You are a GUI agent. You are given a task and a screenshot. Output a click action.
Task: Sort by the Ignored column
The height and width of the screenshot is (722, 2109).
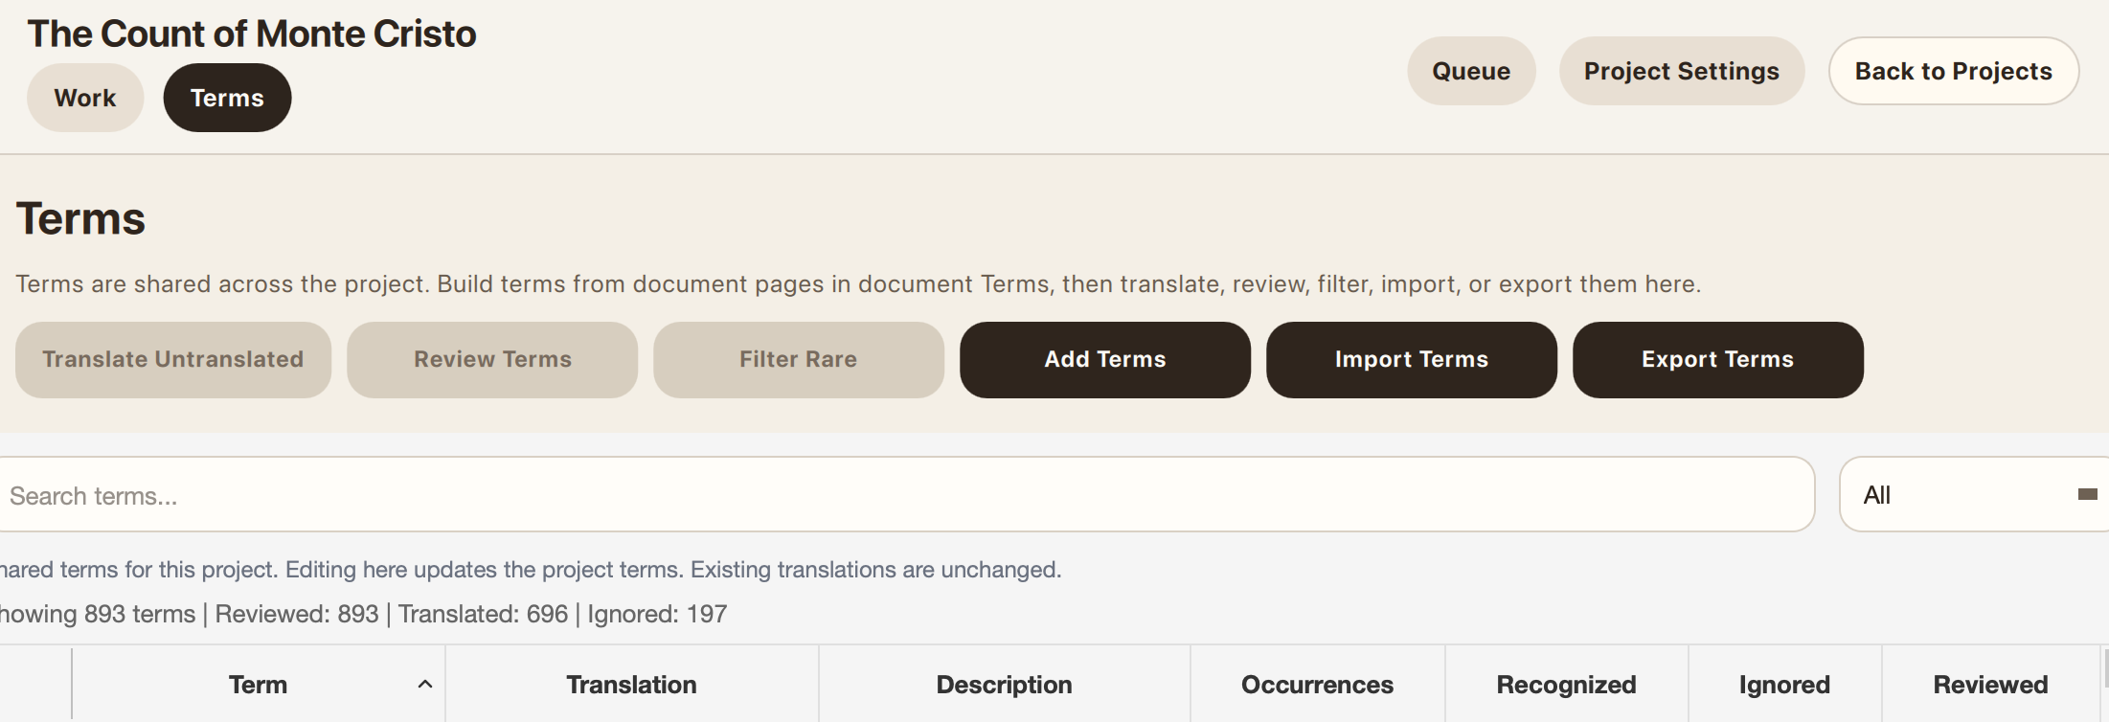pos(1785,685)
